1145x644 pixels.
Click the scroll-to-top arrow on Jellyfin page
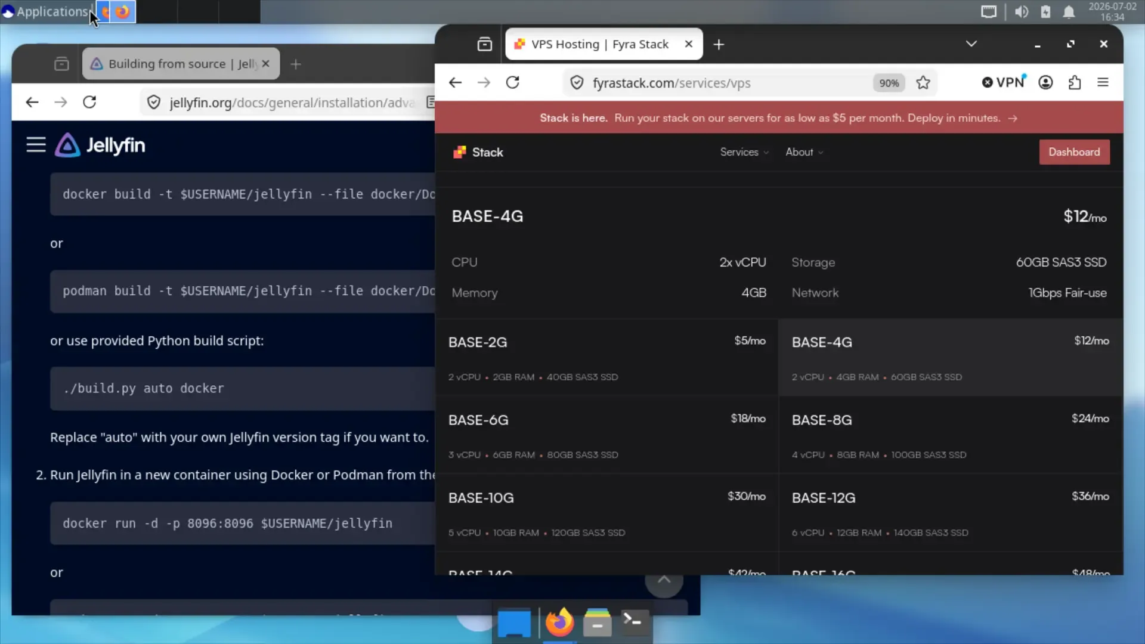click(x=664, y=580)
